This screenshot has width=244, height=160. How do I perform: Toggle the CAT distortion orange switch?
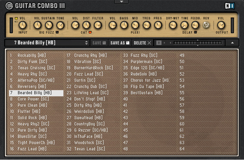(90, 32)
